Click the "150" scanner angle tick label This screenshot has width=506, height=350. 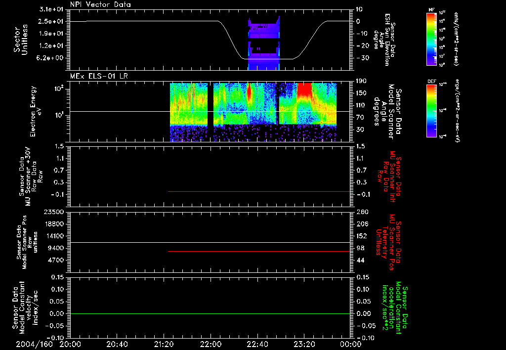[x=362, y=93]
